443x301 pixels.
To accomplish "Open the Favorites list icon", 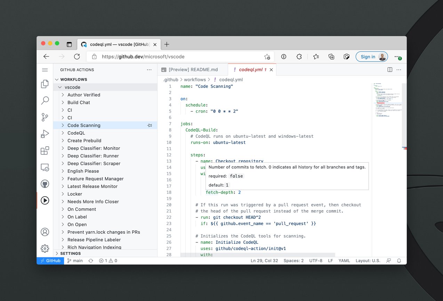I will coord(316,57).
